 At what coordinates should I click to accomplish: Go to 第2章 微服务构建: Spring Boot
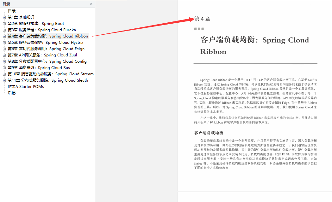coord(36,24)
